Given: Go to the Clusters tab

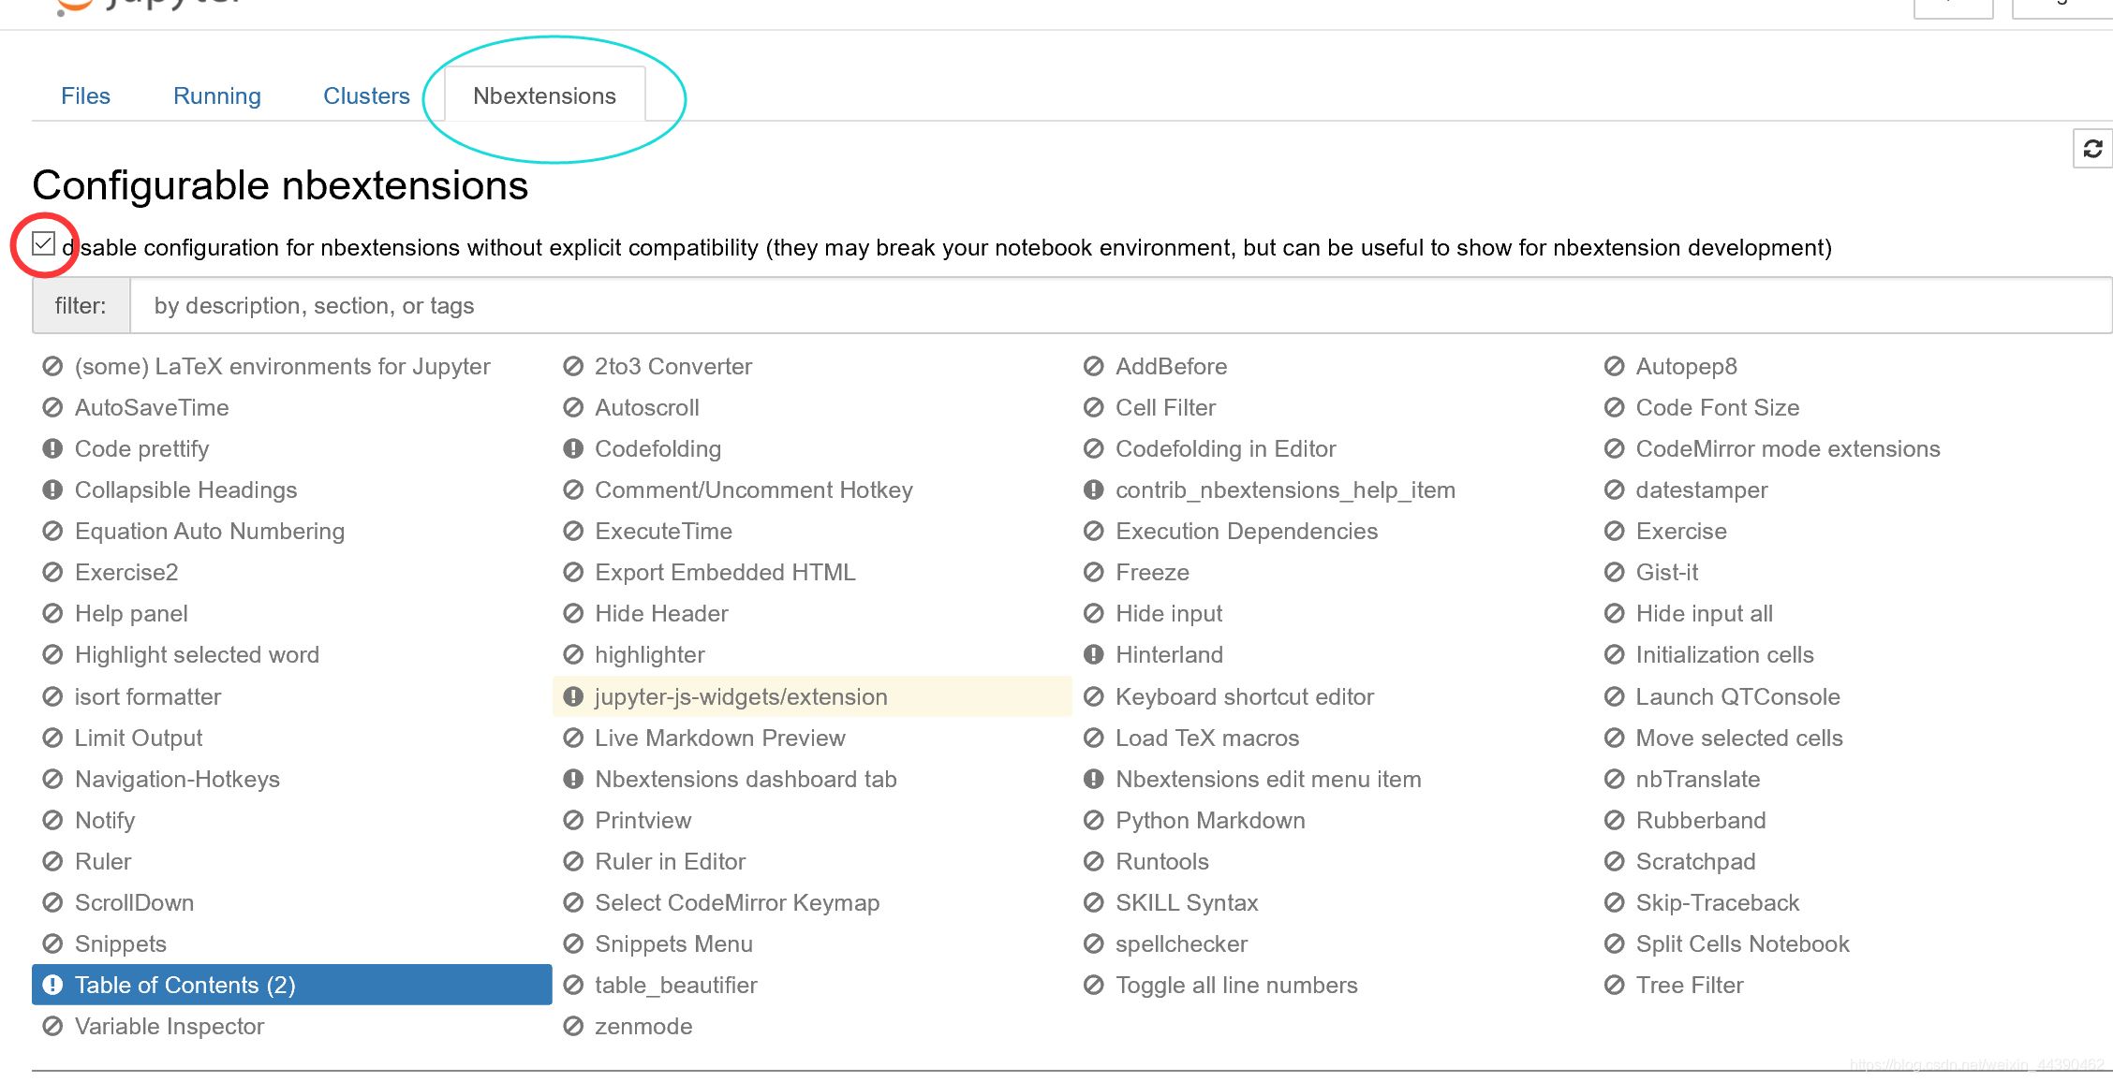Looking at the screenshot, I should (x=366, y=96).
